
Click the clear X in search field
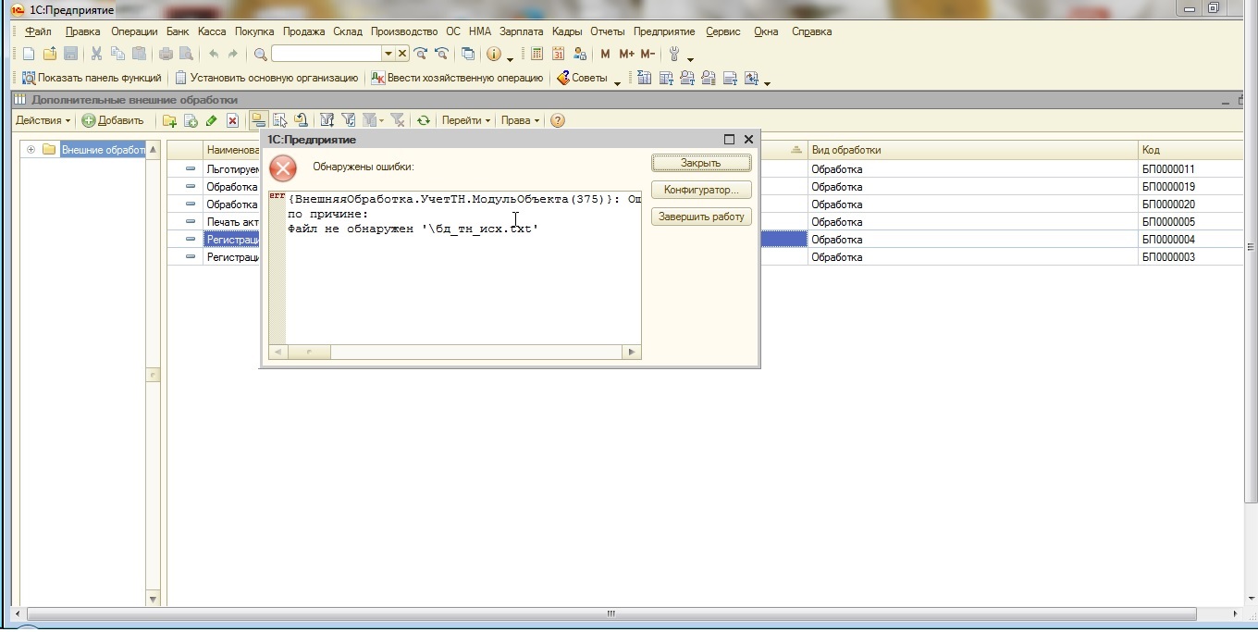click(x=402, y=54)
